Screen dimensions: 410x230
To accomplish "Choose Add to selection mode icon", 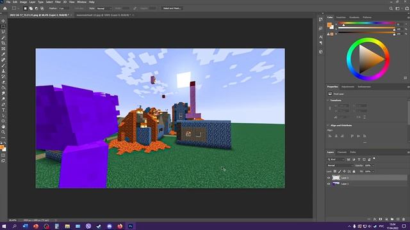I will 31,8.
